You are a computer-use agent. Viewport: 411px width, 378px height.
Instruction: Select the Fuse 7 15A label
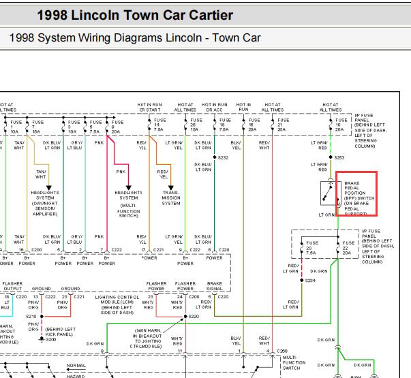[37, 127]
